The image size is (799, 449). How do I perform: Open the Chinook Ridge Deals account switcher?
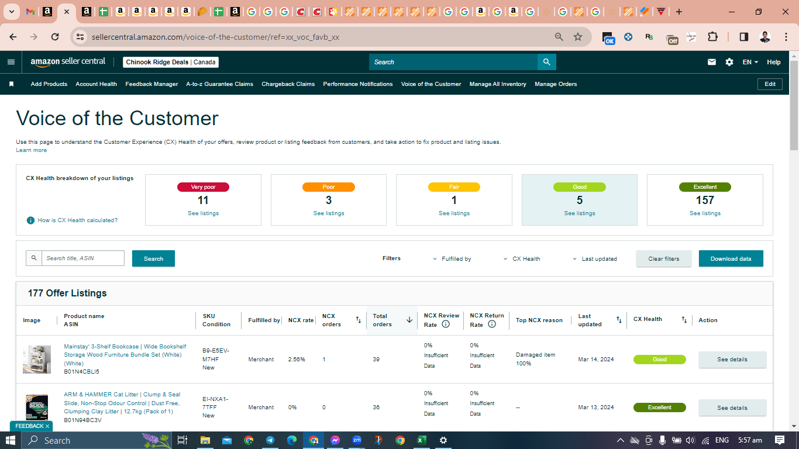tap(171, 62)
